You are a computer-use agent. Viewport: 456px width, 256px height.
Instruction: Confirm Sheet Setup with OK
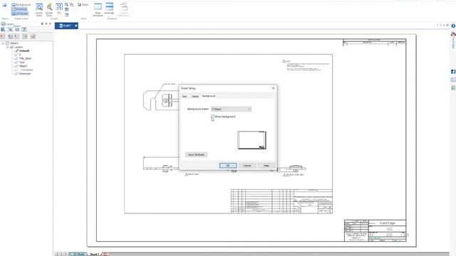pyautogui.click(x=228, y=166)
